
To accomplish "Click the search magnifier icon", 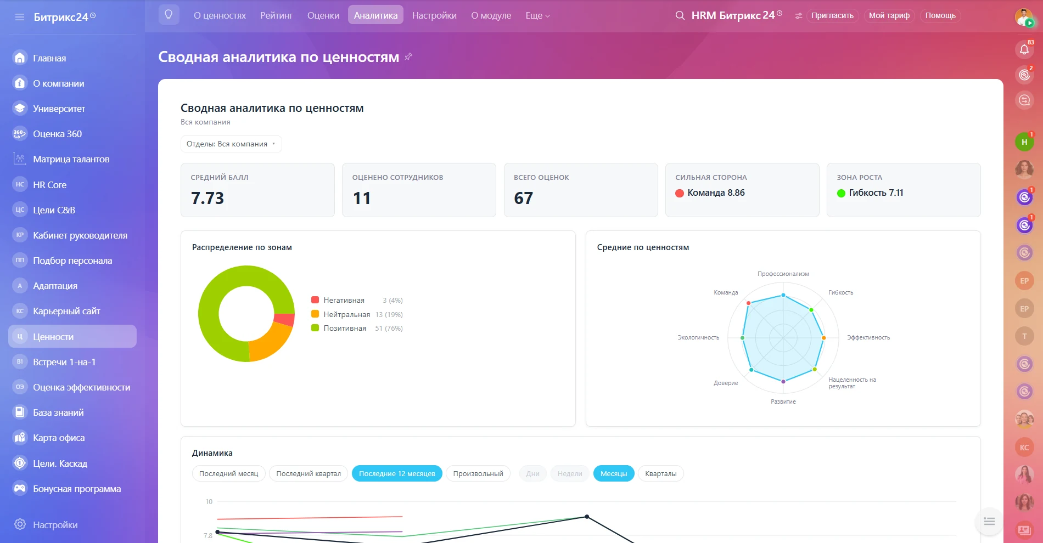I will pos(680,15).
